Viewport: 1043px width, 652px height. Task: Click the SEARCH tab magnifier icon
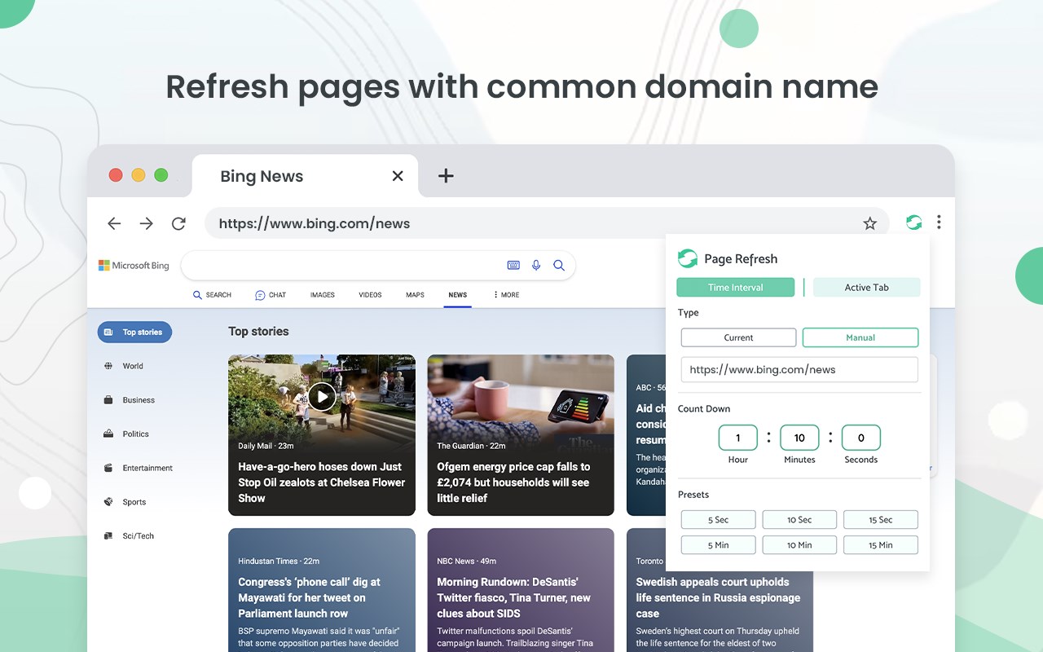tap(197, 295)
